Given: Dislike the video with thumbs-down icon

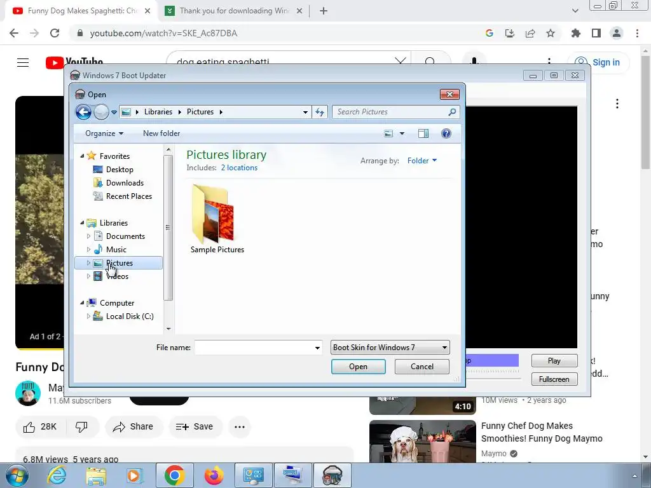Looking at the screenshot, I should [82, 426].
